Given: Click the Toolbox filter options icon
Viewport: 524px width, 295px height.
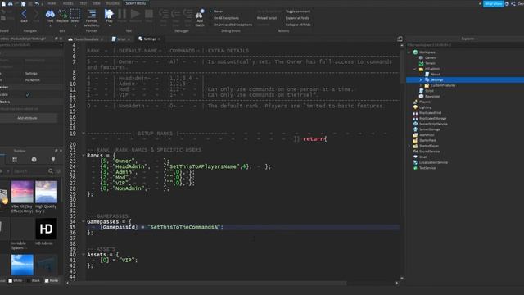Looking at the screenshot, I should [59, 171].
